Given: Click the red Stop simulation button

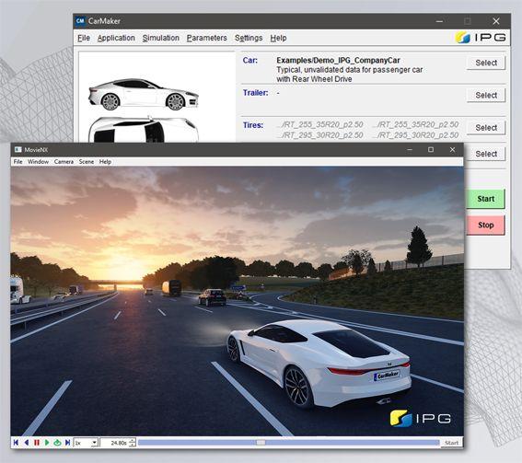Looking at the screenshot, I should click(x=486, y=225).
